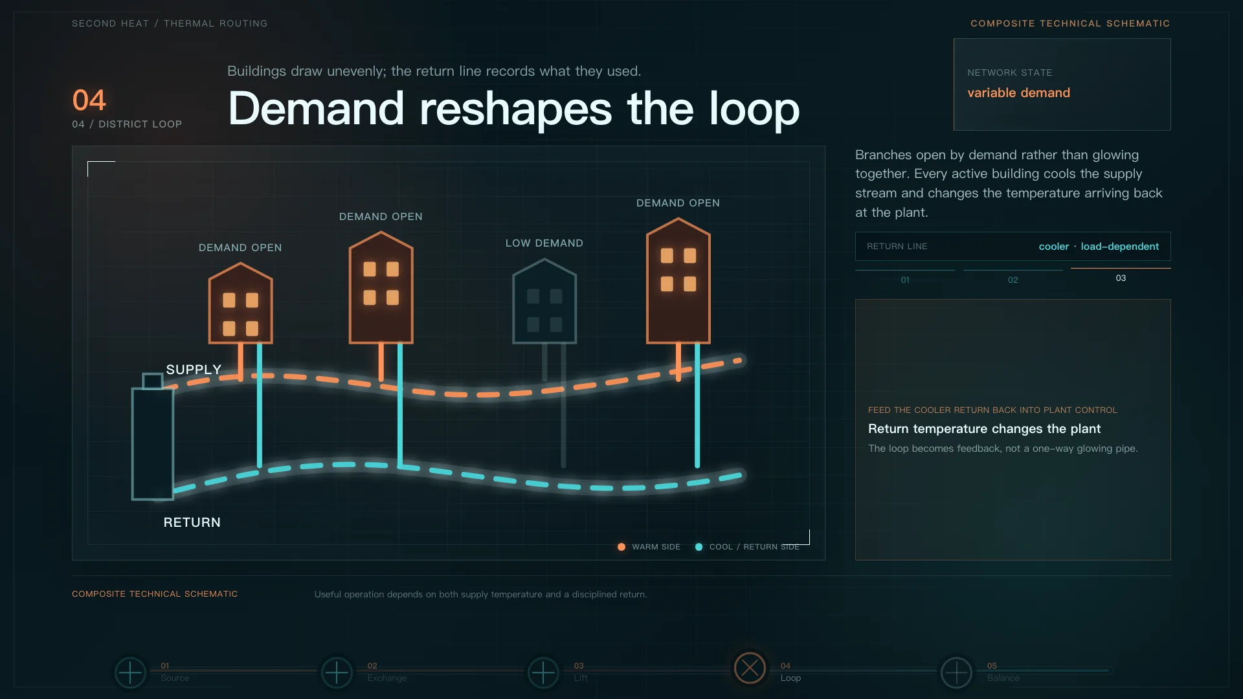Click the Loop label in bottom navigation
1243x699 pixels.
point(790,678)
